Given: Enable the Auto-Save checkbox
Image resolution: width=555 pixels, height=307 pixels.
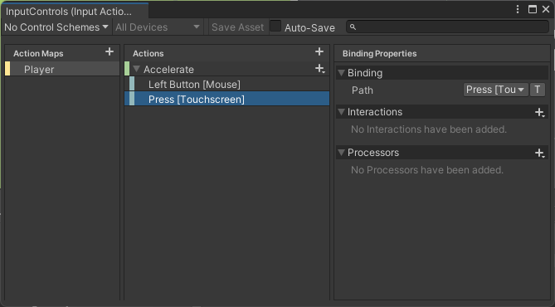Looking at the screenshot, I should (x=275, y=27).
